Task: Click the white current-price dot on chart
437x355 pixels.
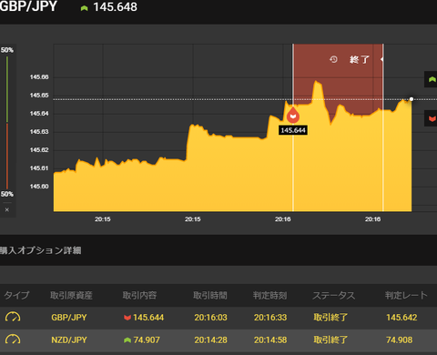Action: pyautogui.click(x=412, y=99)
